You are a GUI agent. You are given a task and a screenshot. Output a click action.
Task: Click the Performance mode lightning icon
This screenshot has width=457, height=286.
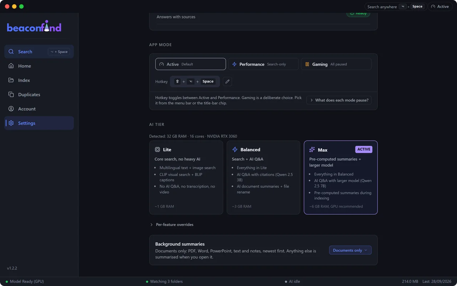[235, 64]
